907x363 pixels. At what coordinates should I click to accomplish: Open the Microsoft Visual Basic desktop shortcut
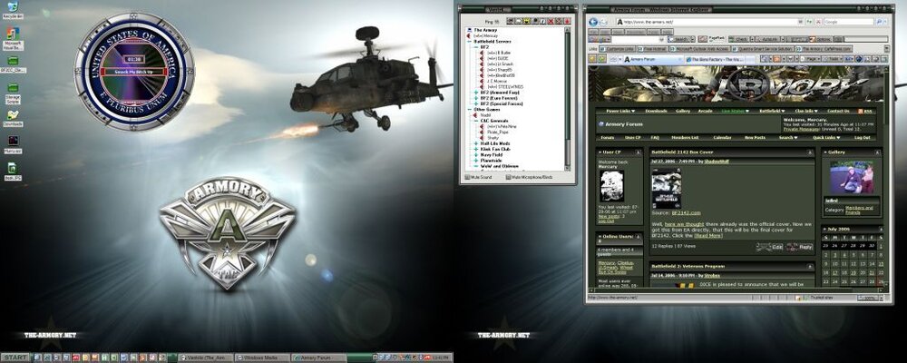click(x=13, y=34)
